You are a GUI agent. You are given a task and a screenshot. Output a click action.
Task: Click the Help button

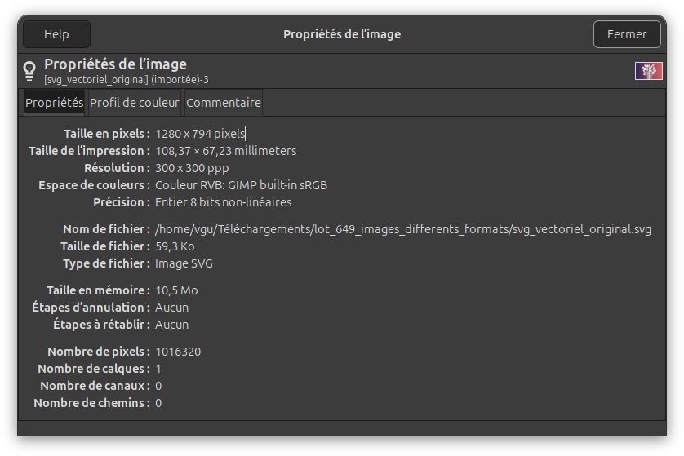(x=56, y=34)
